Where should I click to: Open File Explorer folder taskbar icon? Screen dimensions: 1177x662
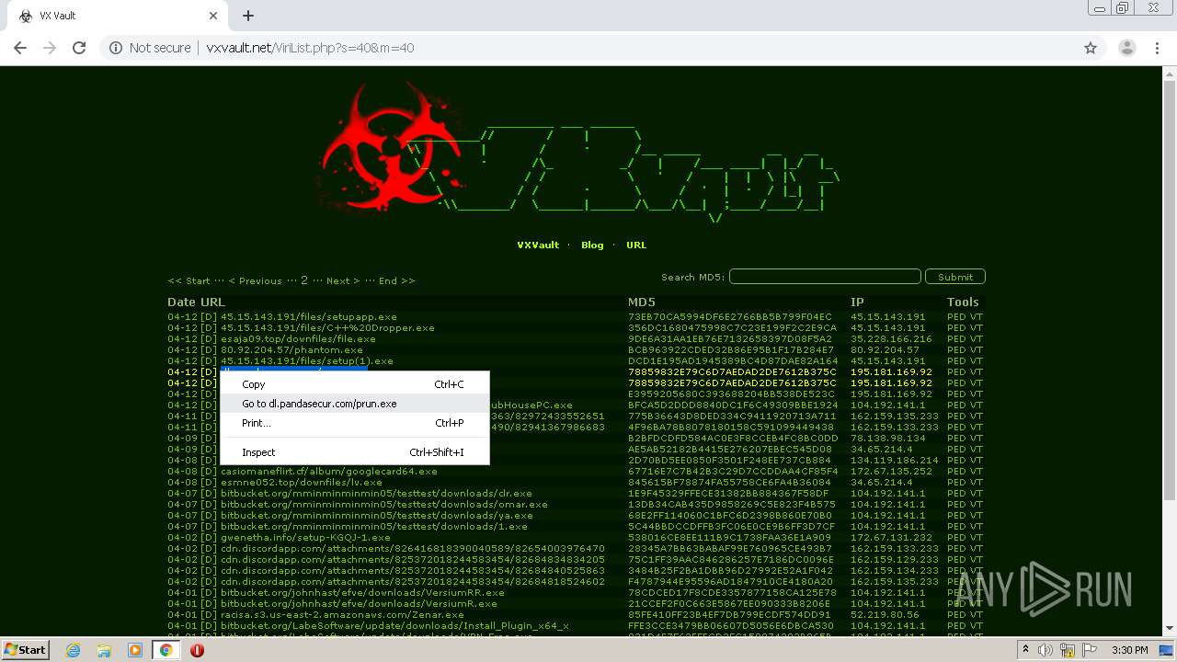coord(104,650)
